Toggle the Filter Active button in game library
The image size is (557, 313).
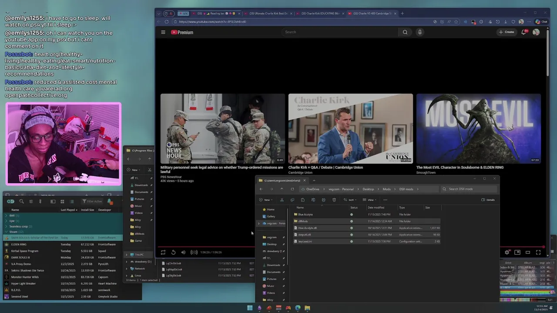(x=92, y=201)
